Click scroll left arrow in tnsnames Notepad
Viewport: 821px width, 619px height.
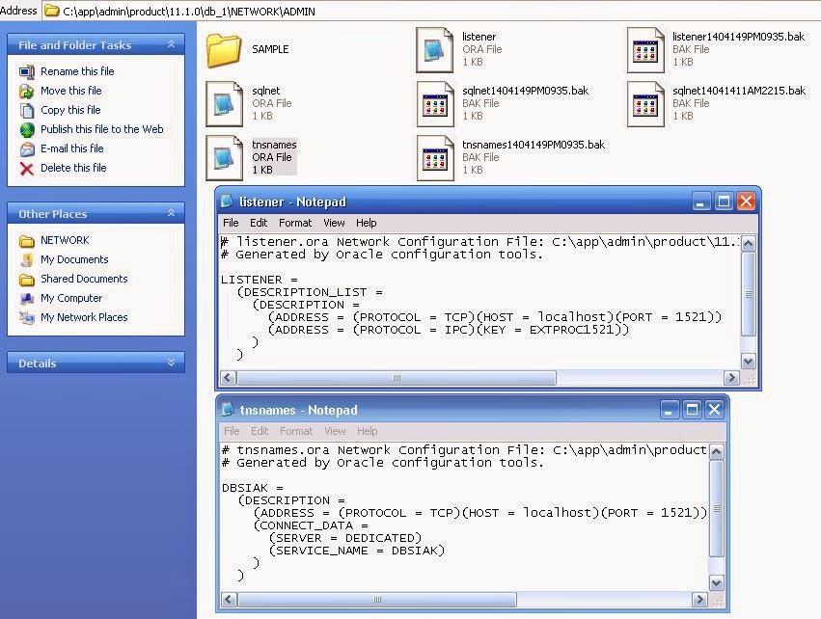[229, 599]
